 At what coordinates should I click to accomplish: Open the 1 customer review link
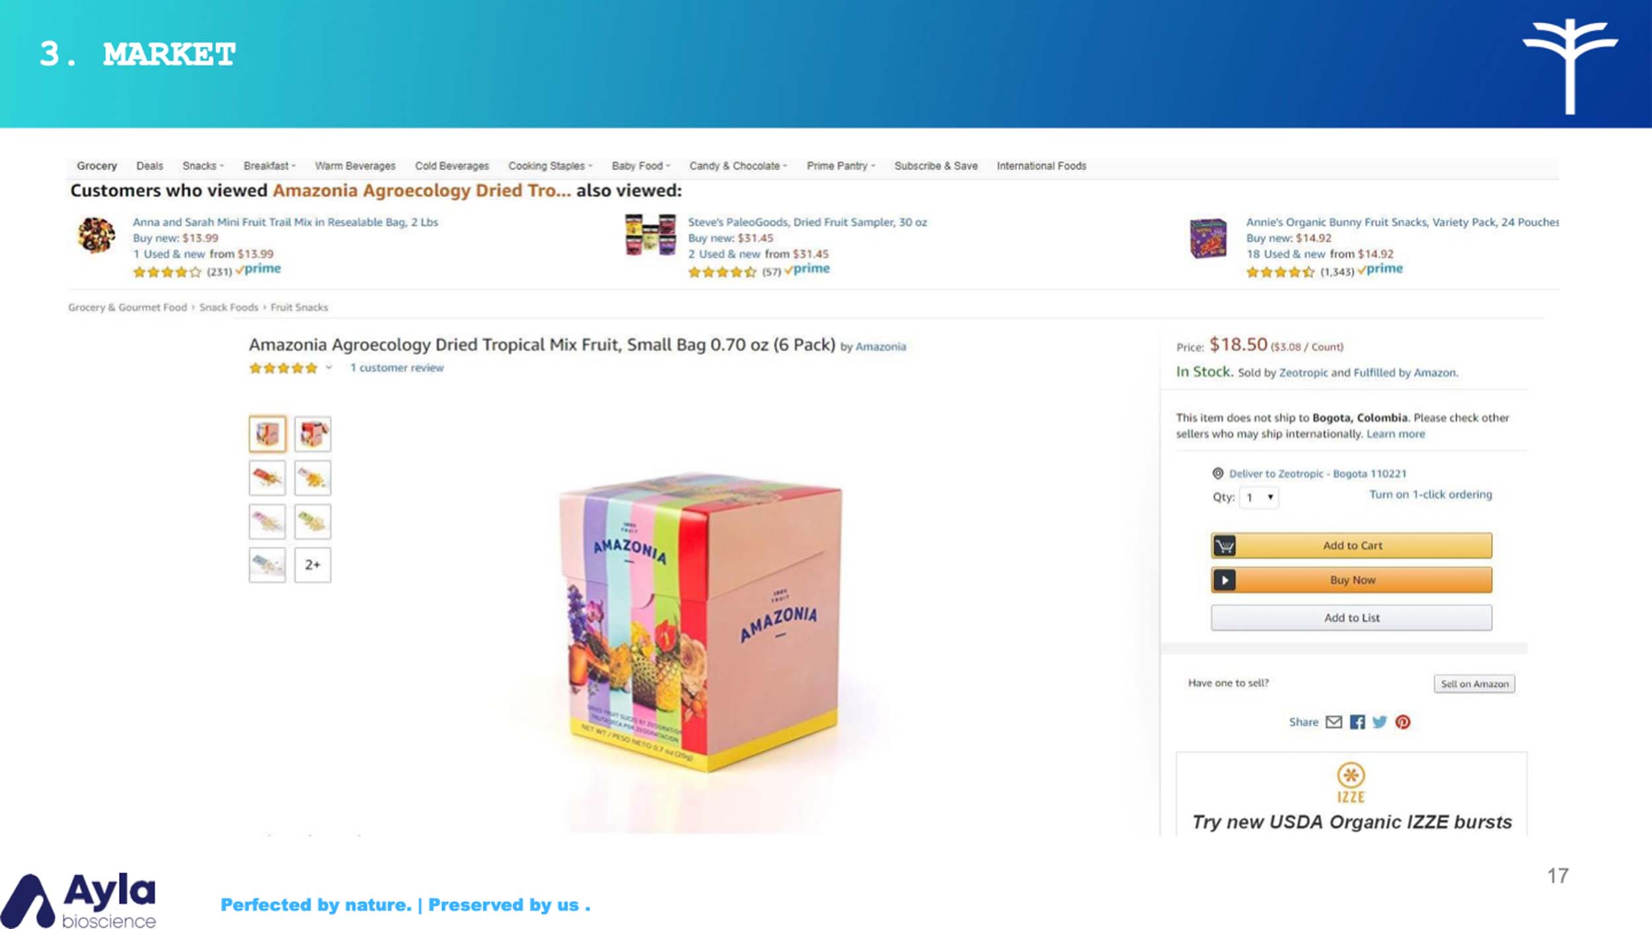point(397,367)
